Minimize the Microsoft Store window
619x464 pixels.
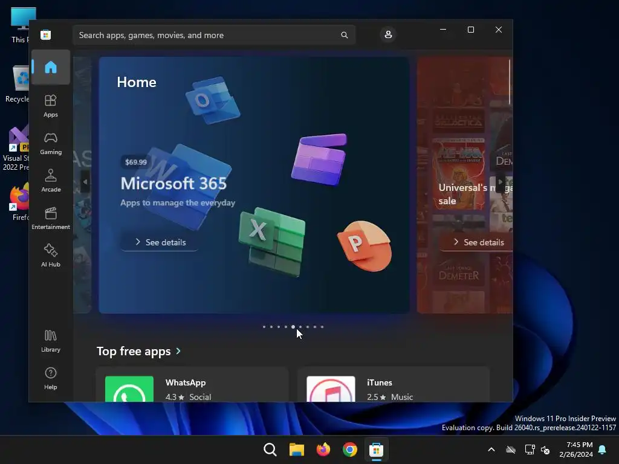[x=443, y=30]
